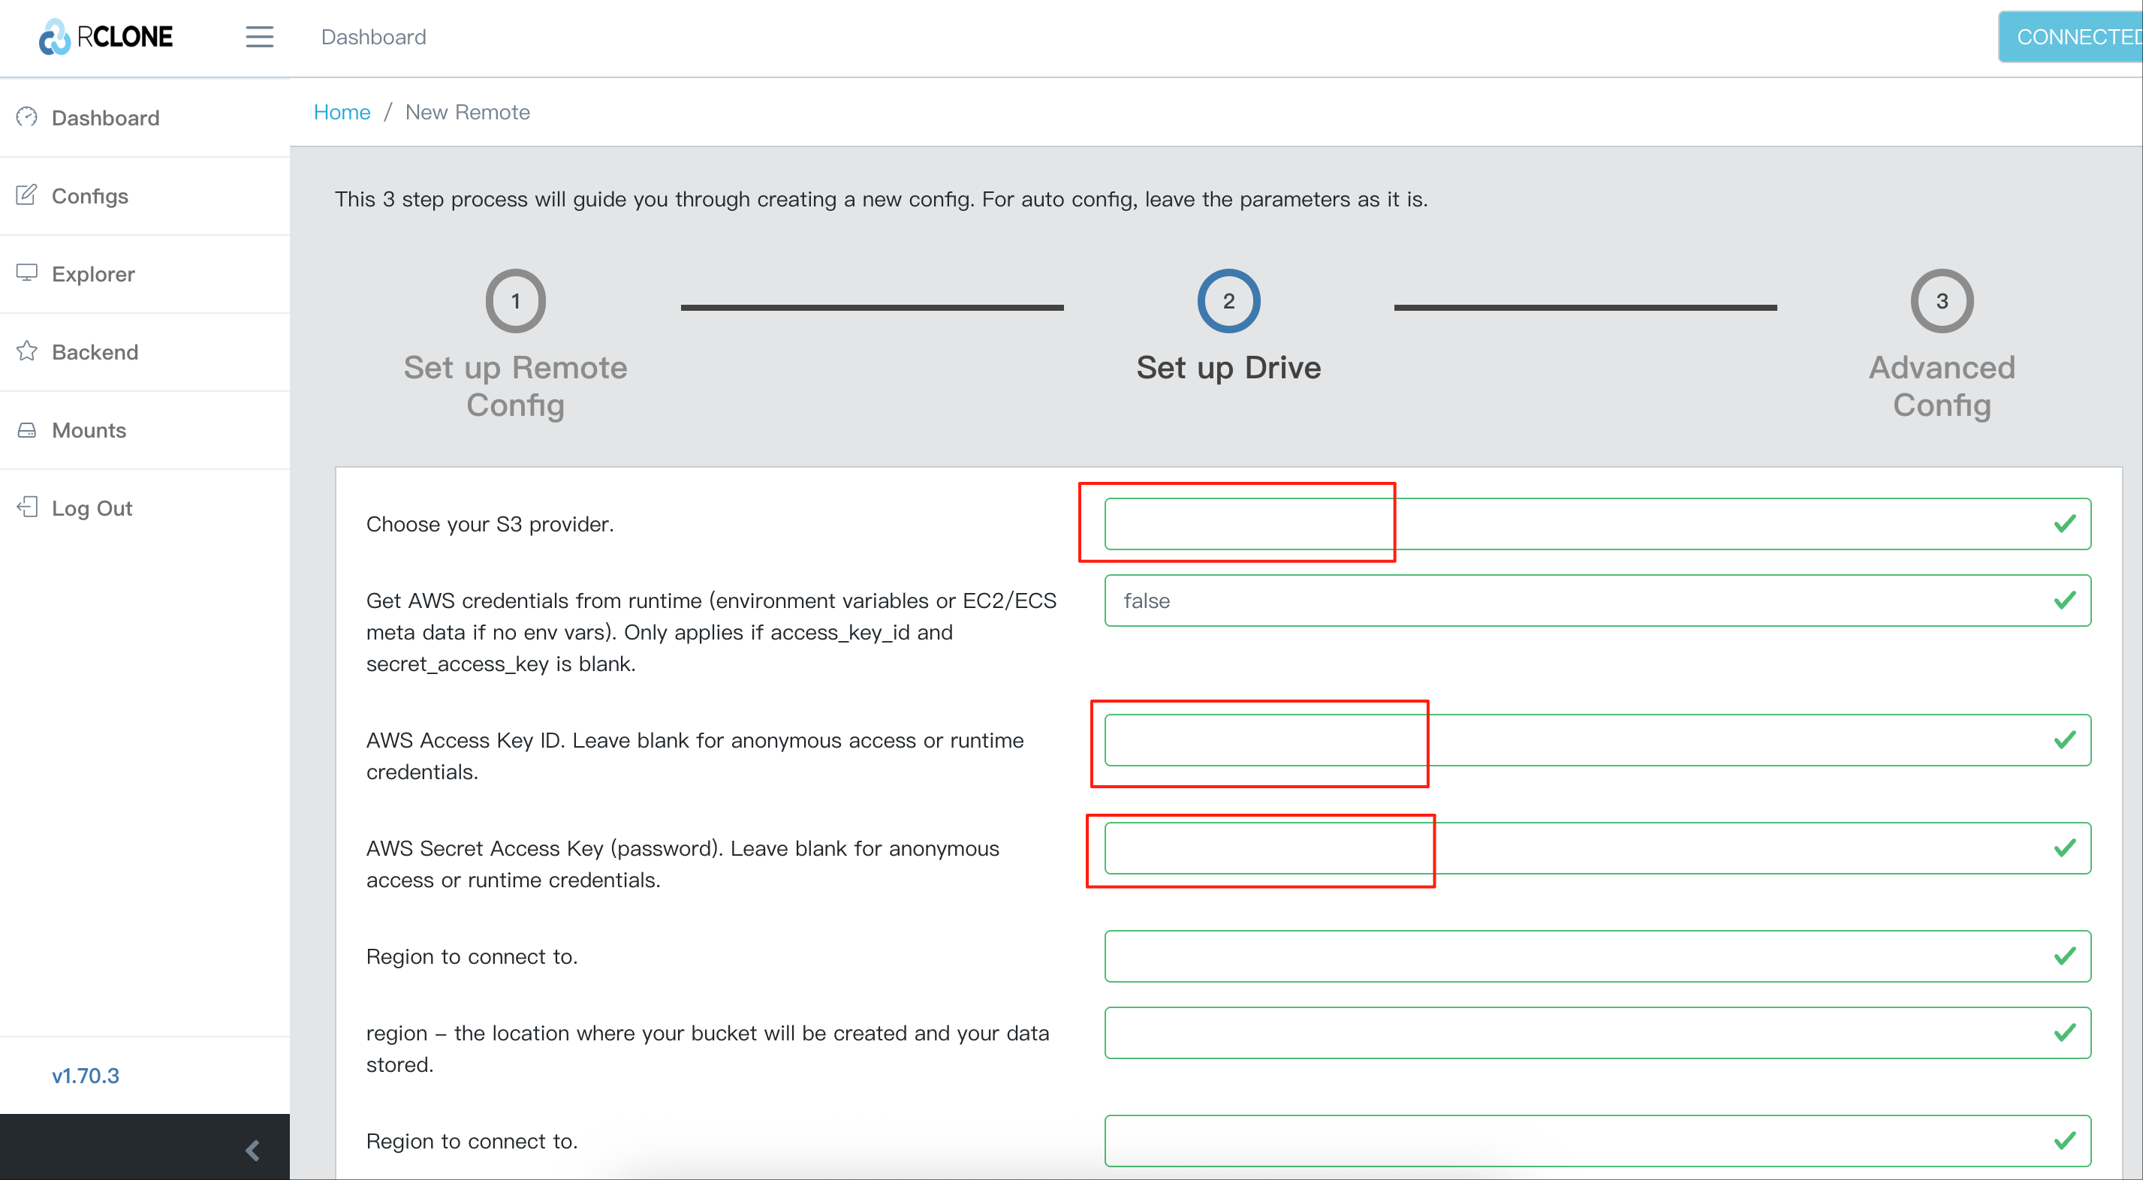
Task: Go to Home breadcrumb link
Action: [x=342, y=113]
